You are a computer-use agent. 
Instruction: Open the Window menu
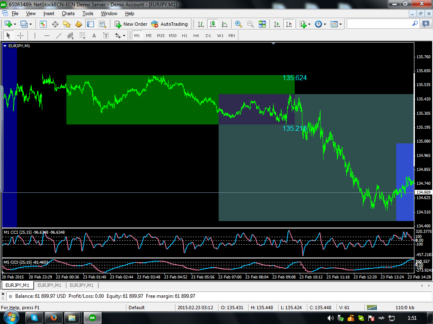pyautogui.click(x=109, y=13)
